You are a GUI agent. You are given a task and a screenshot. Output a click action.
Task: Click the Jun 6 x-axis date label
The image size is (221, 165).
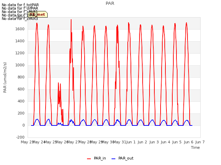(189, 142)
